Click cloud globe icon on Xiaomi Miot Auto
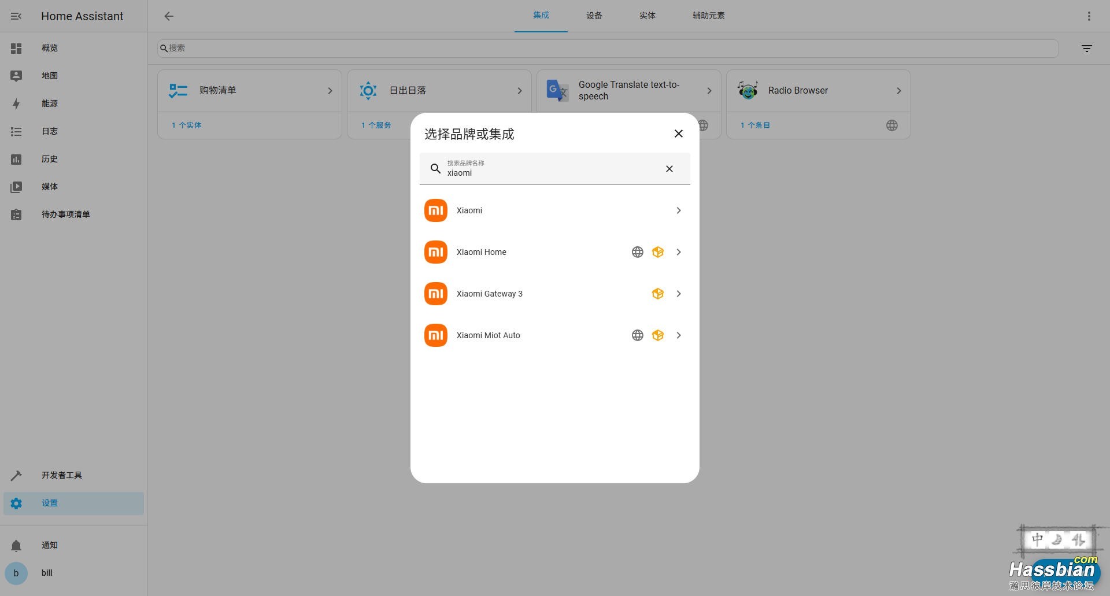This screenshot has width=1110, height=596. [x=637, y=335]
